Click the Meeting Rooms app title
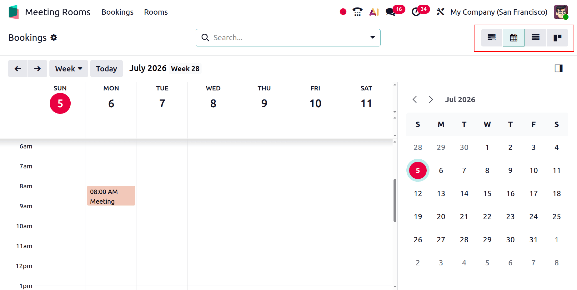This screenshot has height=290, width=577. [58, 12]
